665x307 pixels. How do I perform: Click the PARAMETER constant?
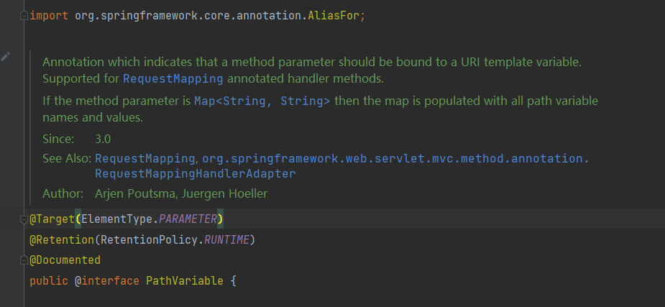(188, 219)
